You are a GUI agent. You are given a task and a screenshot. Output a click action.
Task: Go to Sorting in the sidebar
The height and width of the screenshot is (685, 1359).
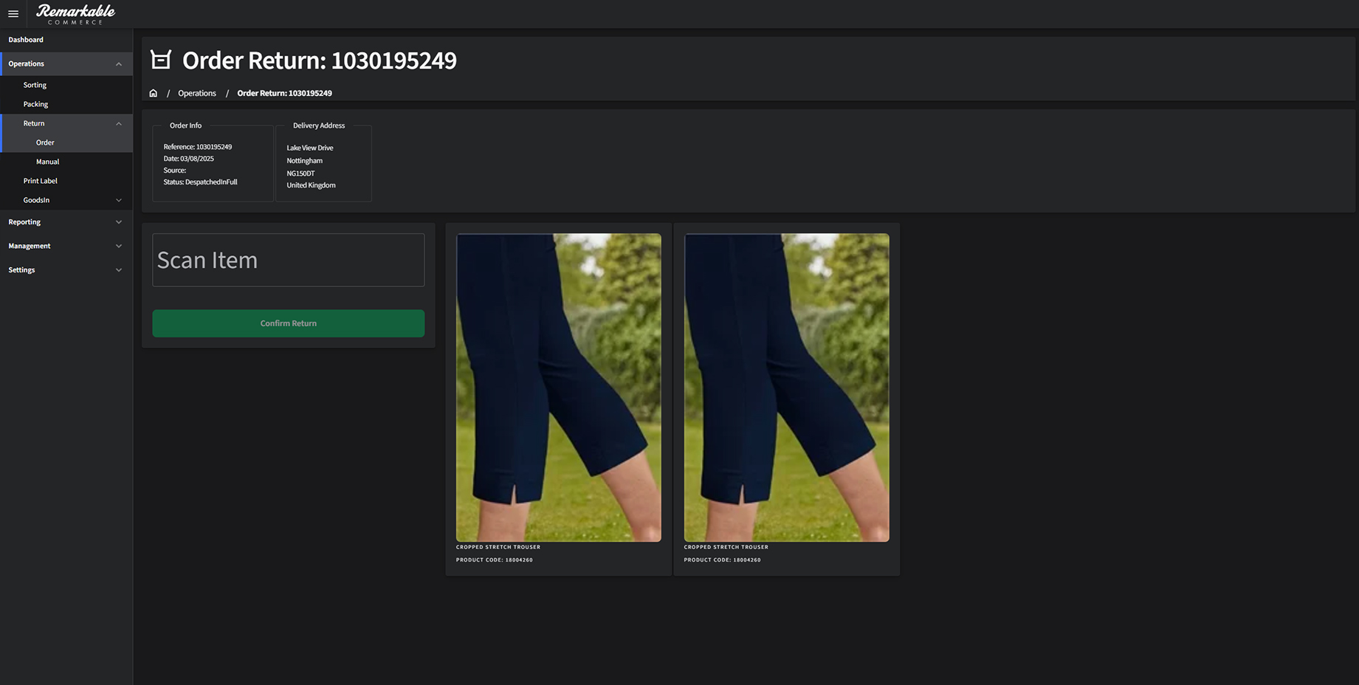pyautogui.click(x=35, y=85)
